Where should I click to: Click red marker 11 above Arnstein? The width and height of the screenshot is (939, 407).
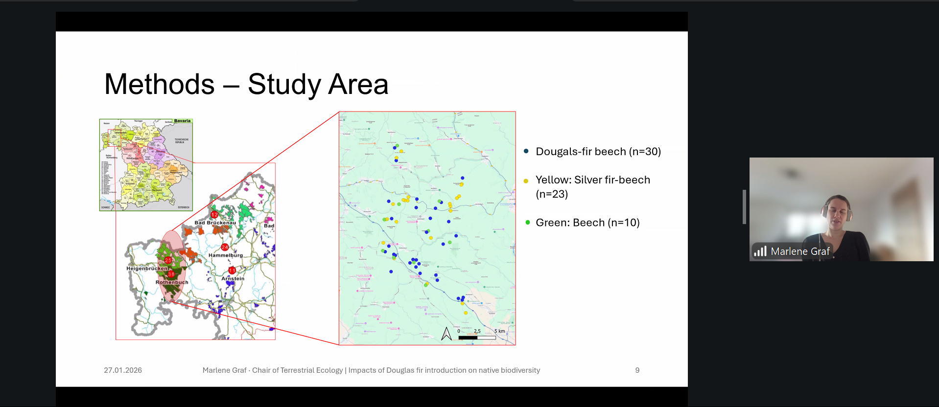coord(232,271)
